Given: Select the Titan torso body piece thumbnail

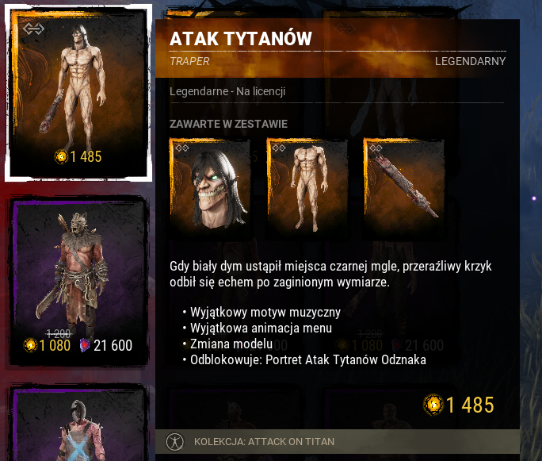Looking at the screenshot, I should coord(307,187).
